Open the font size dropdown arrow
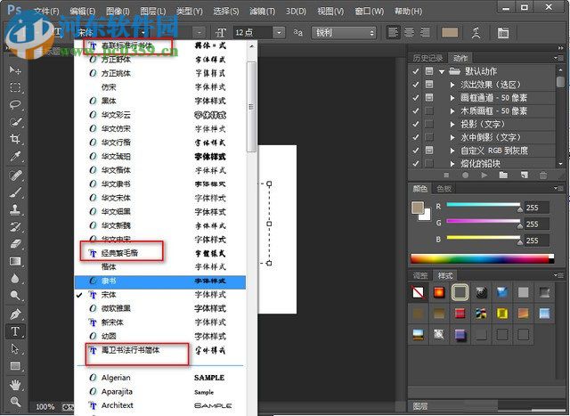Viewport: 570px width, 416px height. pyautogui.click(x=279, y=33)
